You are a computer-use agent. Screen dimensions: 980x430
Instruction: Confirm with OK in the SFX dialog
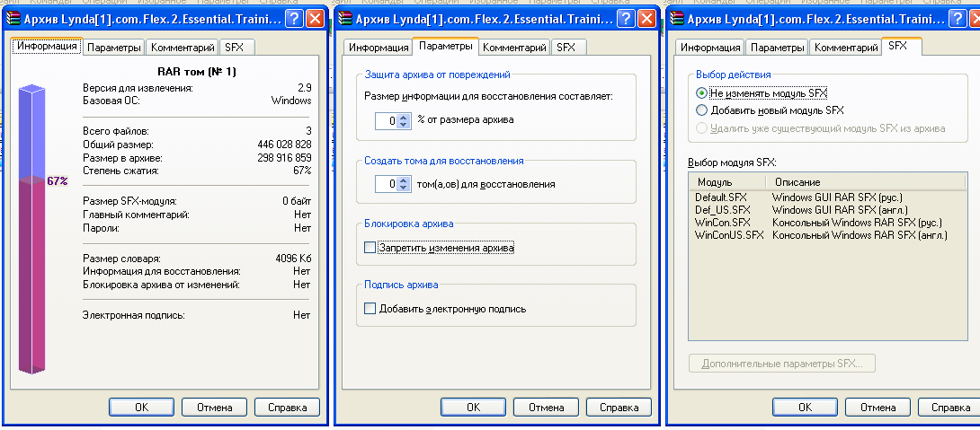click(x=805, y=408)
